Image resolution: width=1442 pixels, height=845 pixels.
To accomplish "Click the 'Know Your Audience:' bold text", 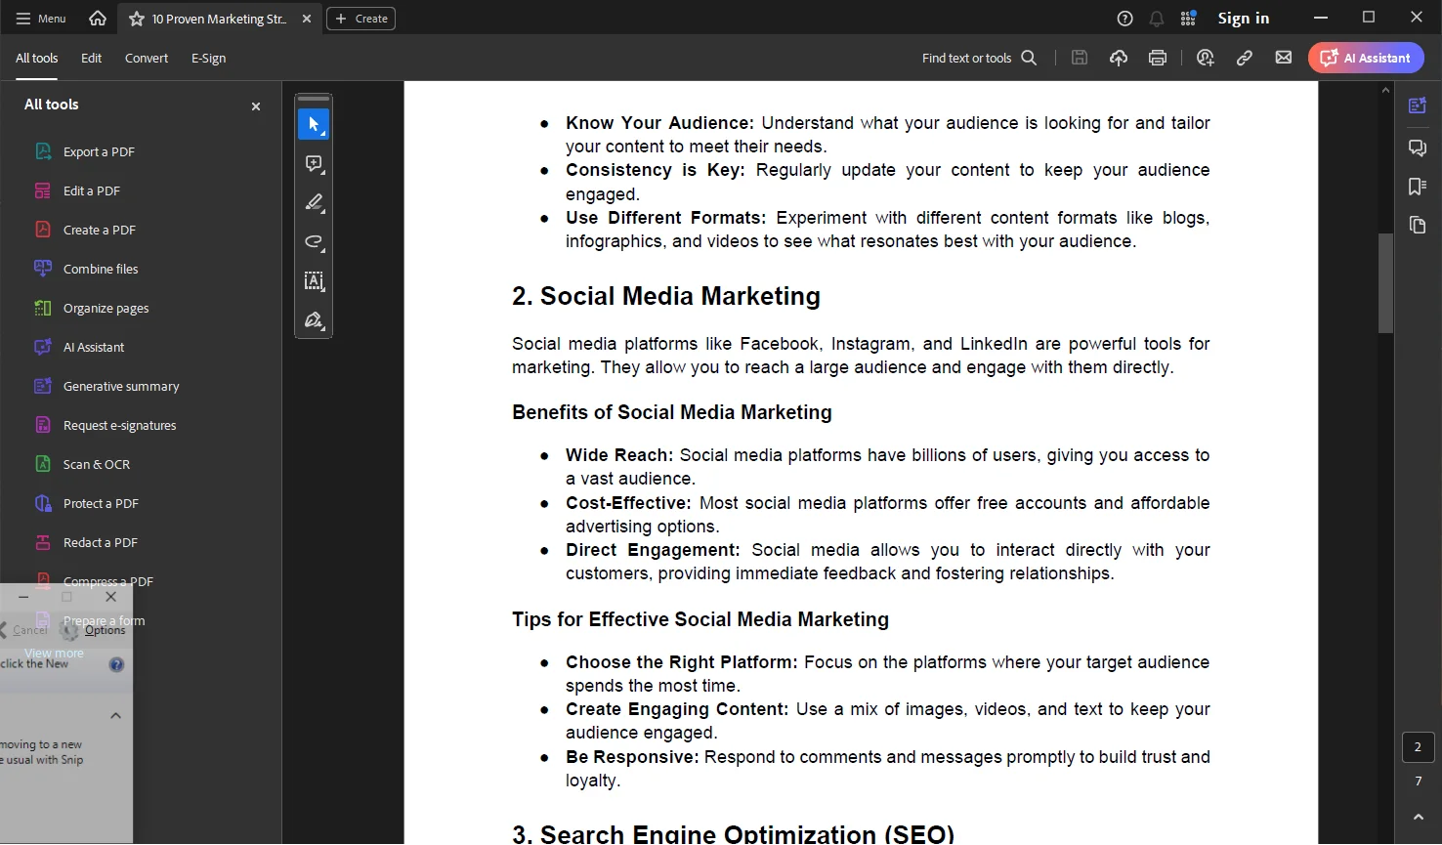I will point(659,123).
